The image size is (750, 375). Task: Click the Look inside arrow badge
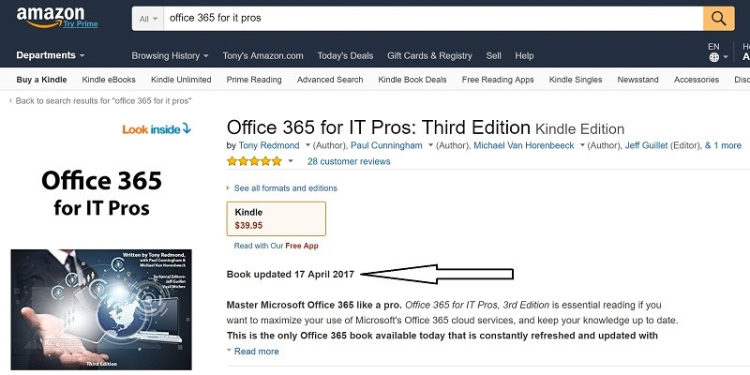[157, 128]
